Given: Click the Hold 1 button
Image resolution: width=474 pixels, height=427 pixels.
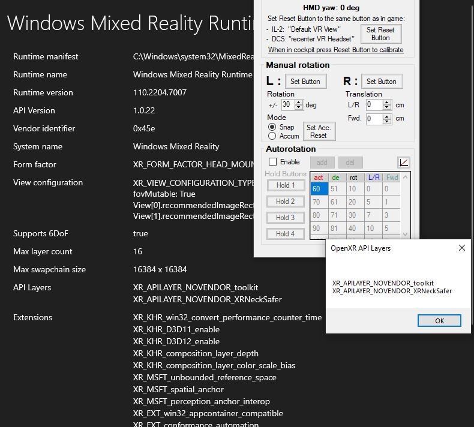Looking at the screenshot, I should (286, 185).
